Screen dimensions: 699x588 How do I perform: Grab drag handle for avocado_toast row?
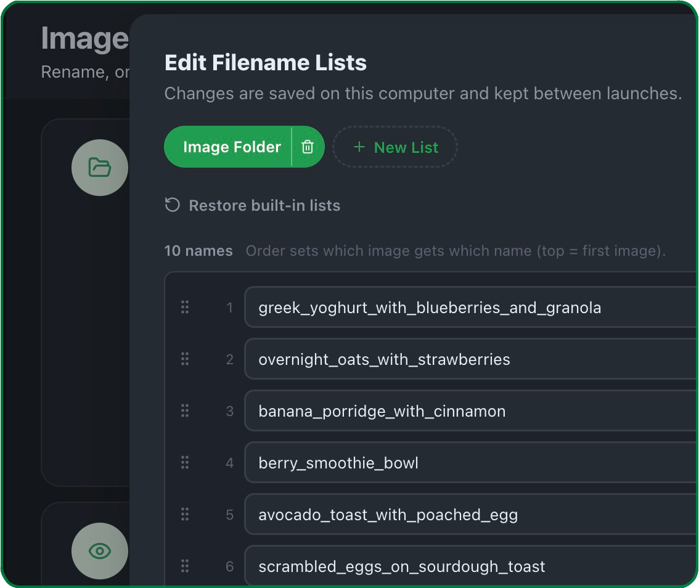185,515
